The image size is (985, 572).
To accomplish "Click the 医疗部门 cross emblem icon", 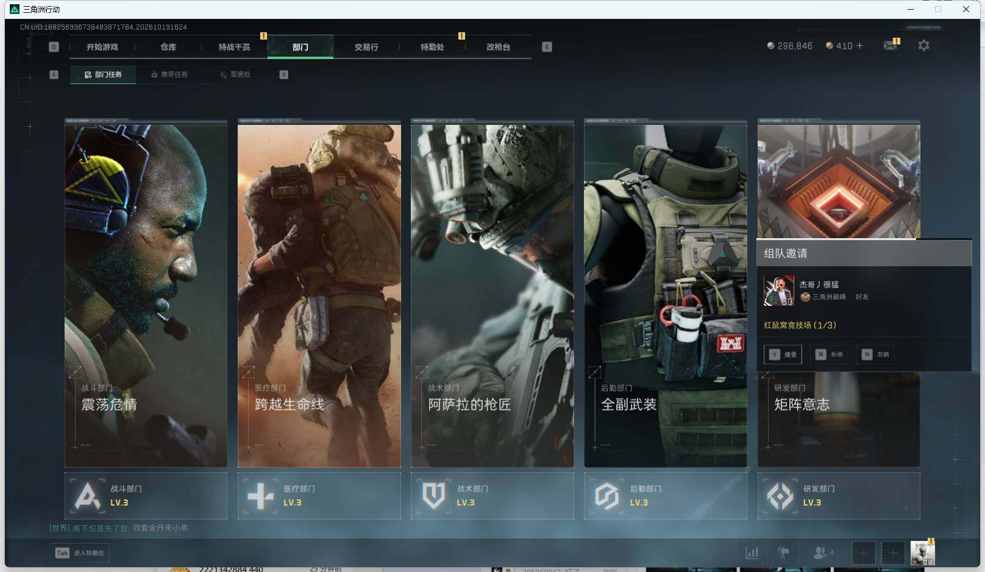I will (x=260, y=496).
